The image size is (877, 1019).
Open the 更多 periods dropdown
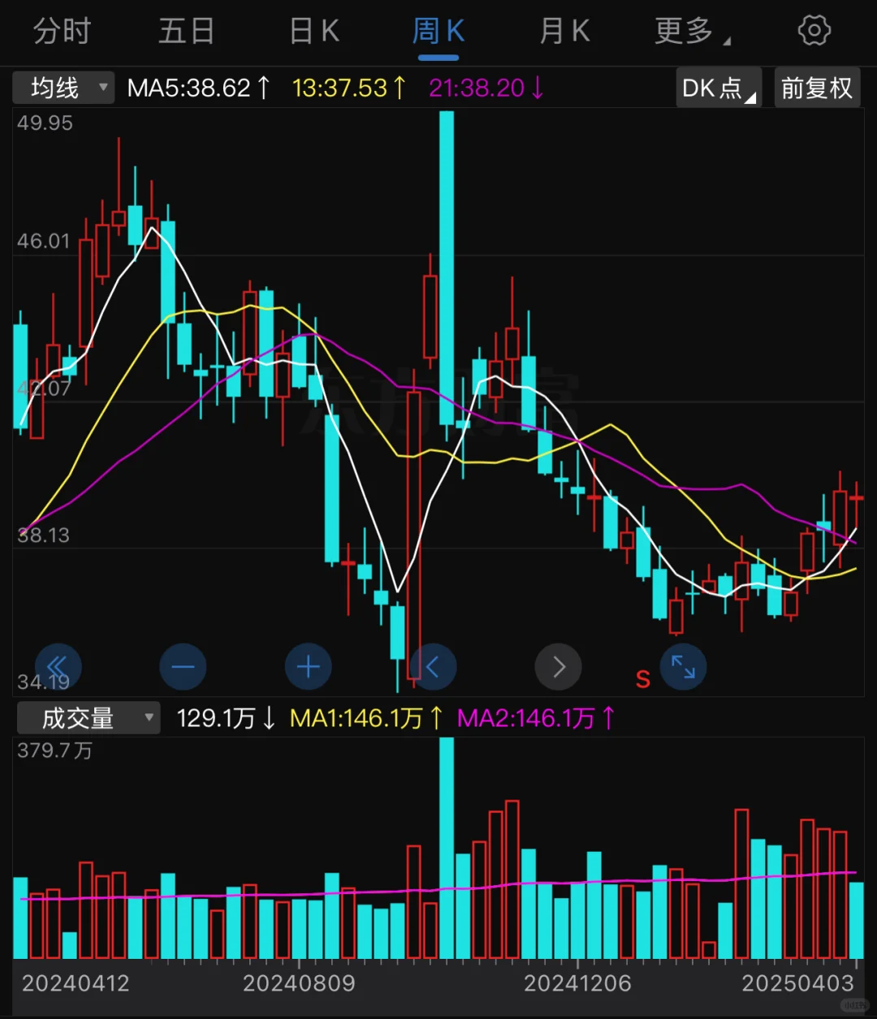tap(692, 32)
